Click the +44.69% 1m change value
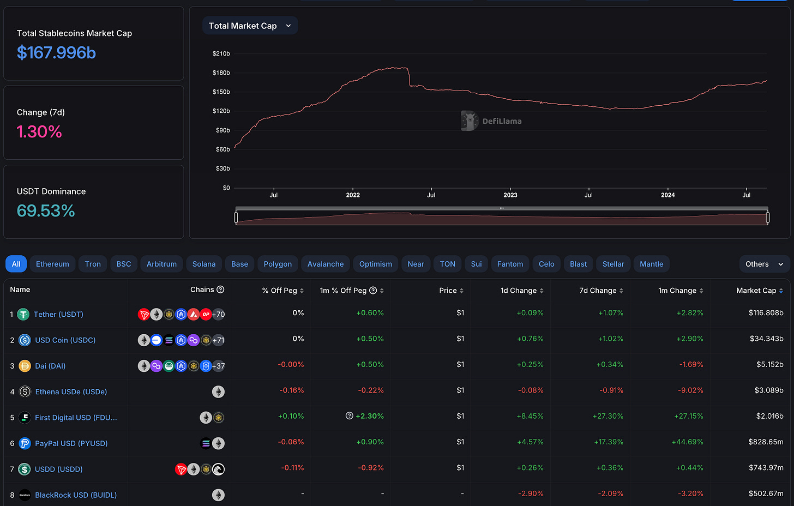794x506 pixels. click(687, 442)
